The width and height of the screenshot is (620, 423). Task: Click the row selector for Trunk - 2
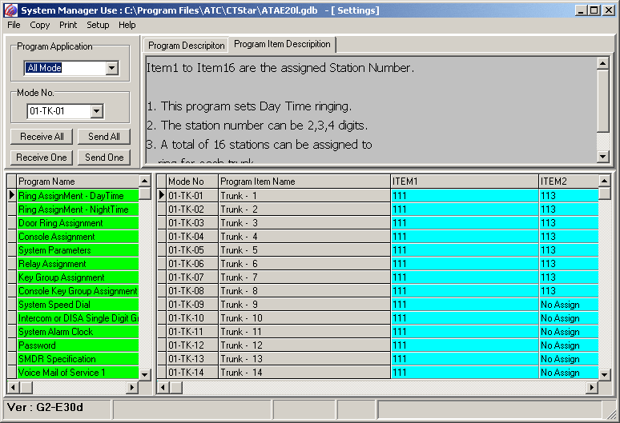(x=162, y=210)
